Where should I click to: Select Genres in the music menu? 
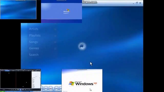pyautogui.click(x=34, y=48)
